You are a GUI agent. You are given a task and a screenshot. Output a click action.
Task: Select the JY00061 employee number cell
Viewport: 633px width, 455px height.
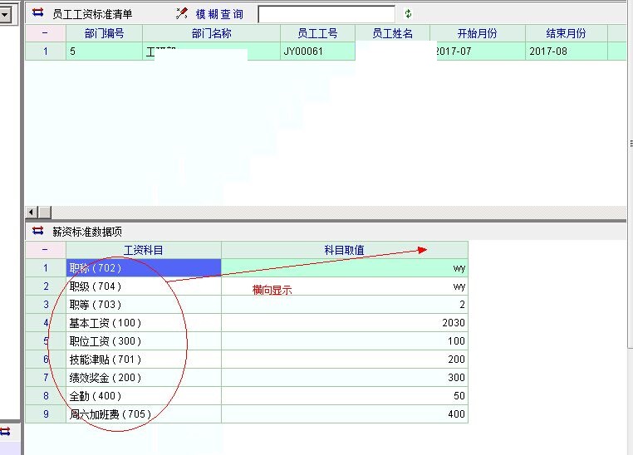point(318,51)
